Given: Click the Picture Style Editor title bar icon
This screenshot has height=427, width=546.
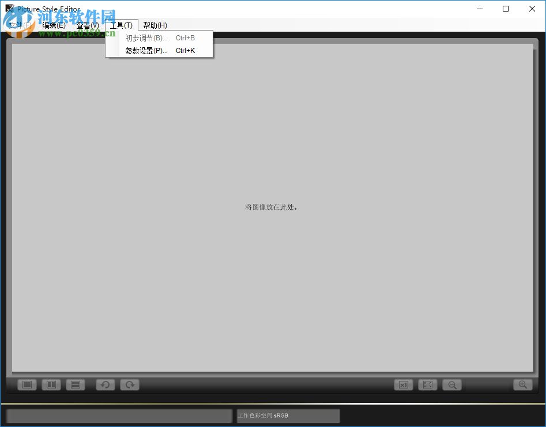Looking at the screenshot, I should (x=9, y=8).
